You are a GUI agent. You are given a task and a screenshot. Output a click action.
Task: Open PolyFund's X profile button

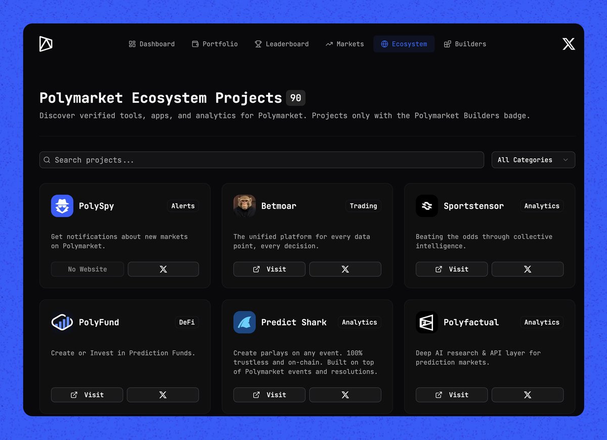(x=163, y=394)
